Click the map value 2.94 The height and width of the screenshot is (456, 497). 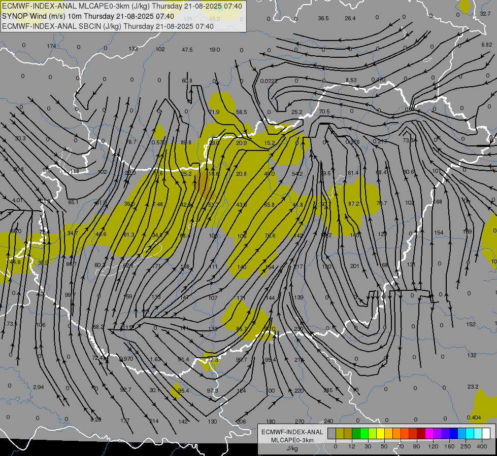(39, 387)
